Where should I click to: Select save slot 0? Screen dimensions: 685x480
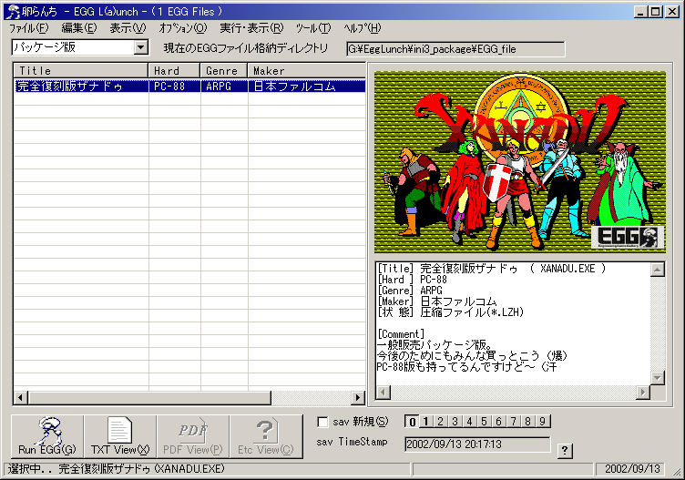click(x=412, y=422)
